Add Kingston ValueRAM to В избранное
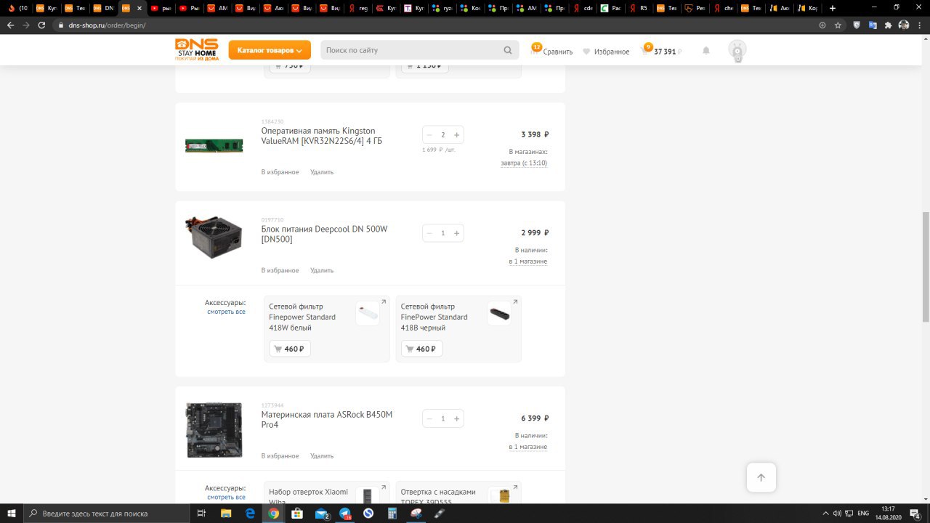Image resolution: width=930 pixels, height=523 pixels. (280, 172)
